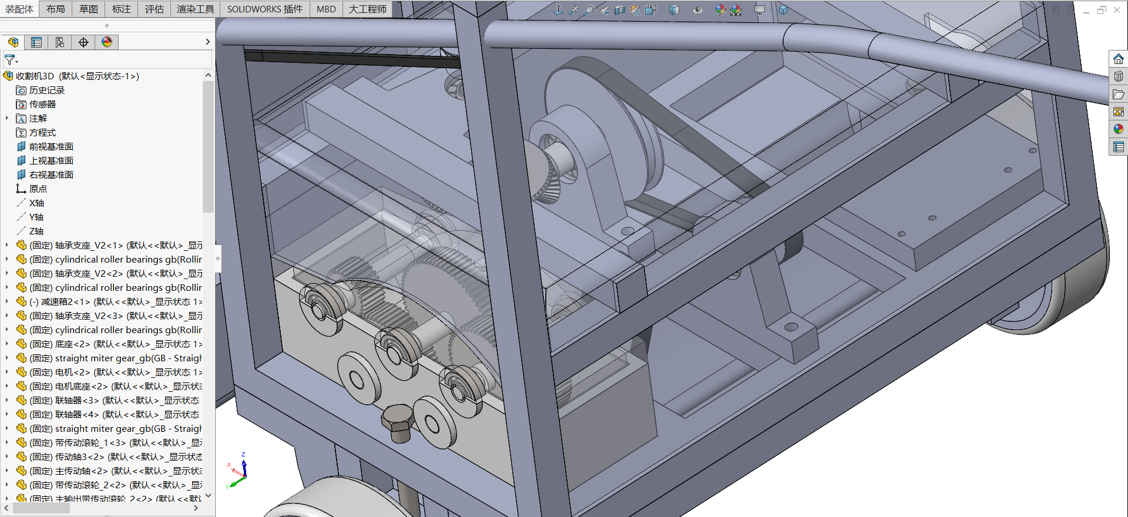This screenshot has width=1128, height=517.
Task: Expand the 底座<2> component
Action: click(7, 344)
